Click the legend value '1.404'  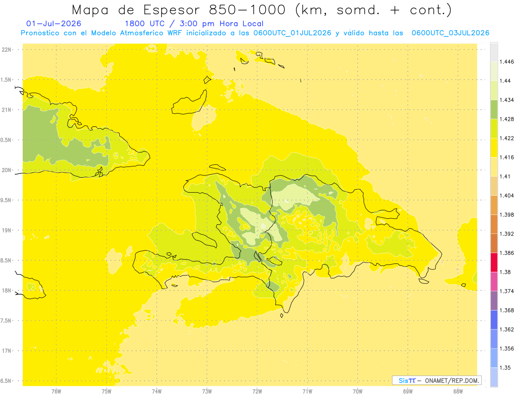(508, 195)
